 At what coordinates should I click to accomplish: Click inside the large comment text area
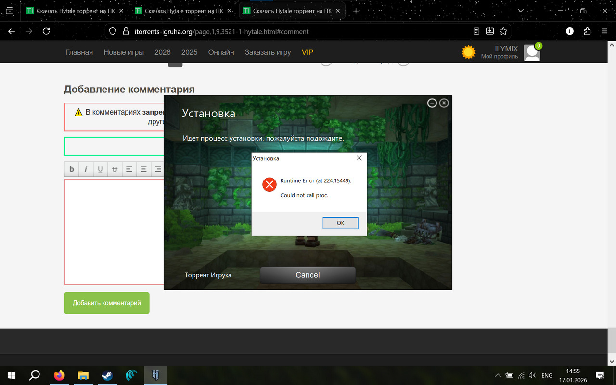click(x=114, y=231)
